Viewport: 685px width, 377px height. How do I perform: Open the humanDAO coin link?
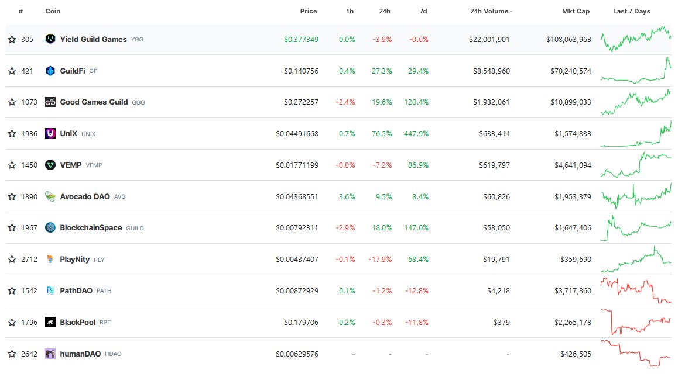point(80,354)
